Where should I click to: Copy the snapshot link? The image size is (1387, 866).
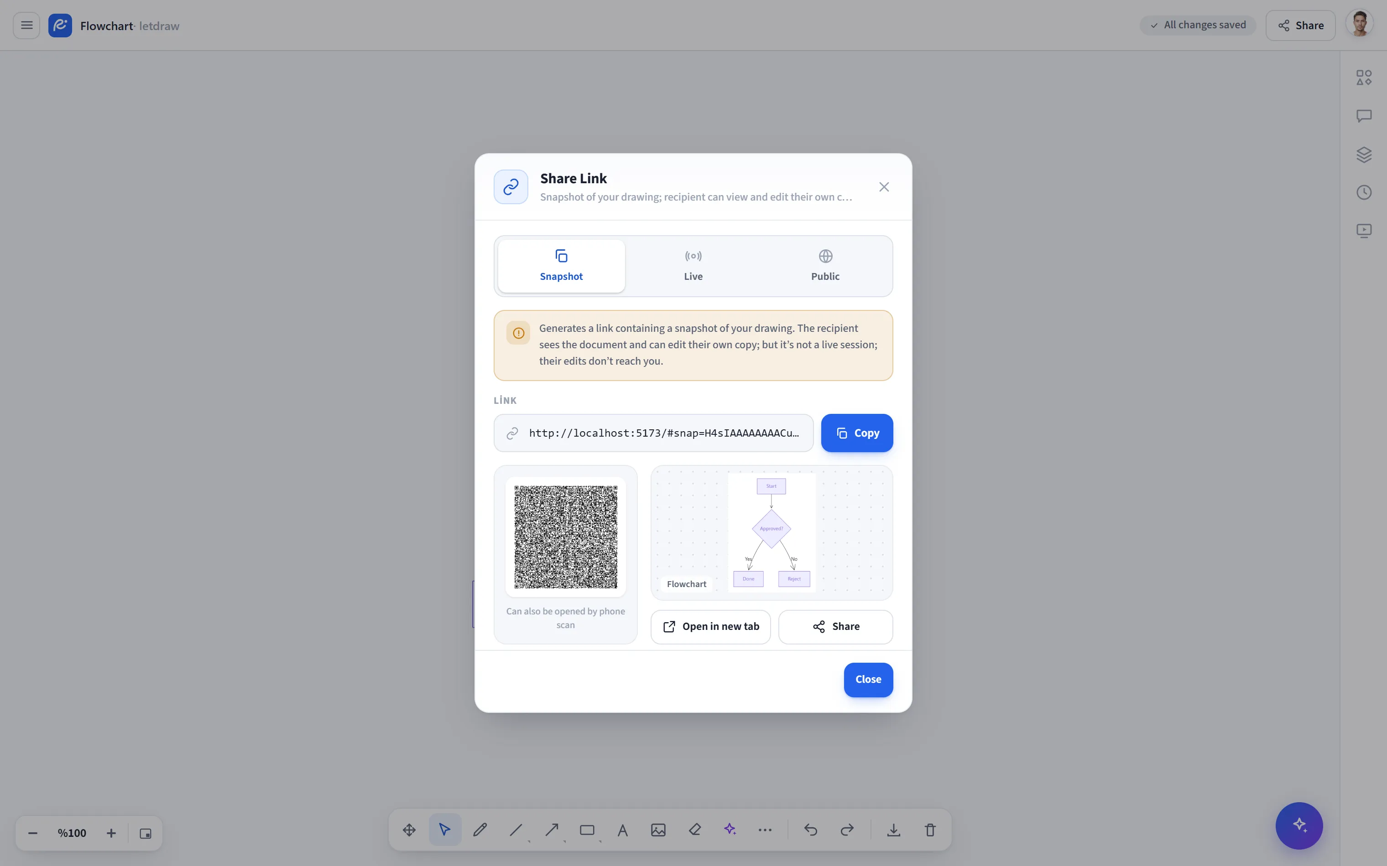[857, 433]
